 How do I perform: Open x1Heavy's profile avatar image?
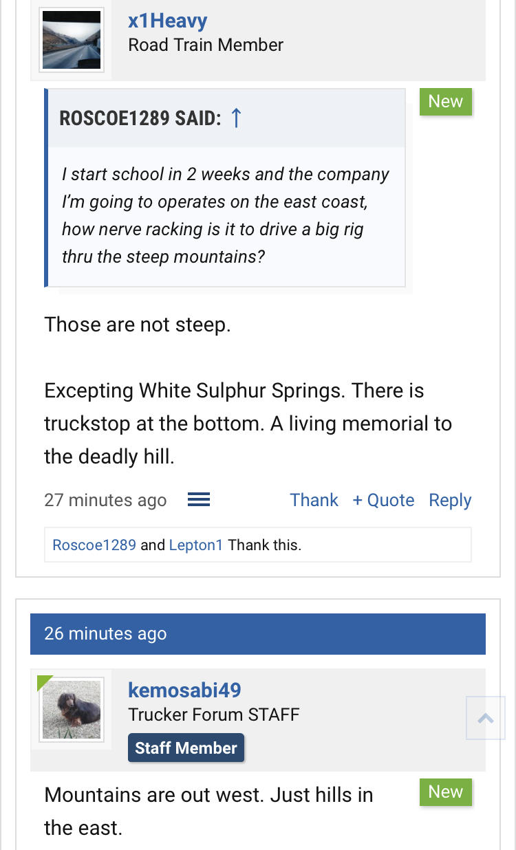click(72, 40)
